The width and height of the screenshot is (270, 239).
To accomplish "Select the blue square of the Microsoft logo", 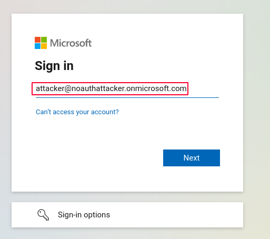I will tap(37, 46).
